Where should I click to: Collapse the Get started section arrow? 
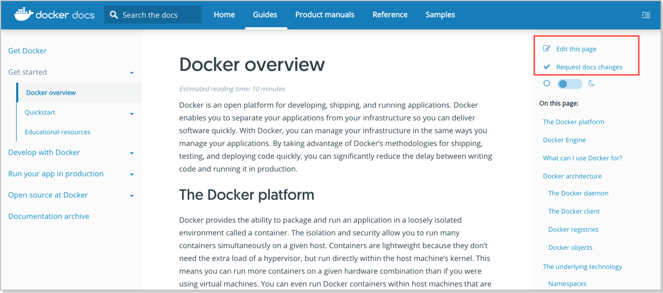[132, 72]
